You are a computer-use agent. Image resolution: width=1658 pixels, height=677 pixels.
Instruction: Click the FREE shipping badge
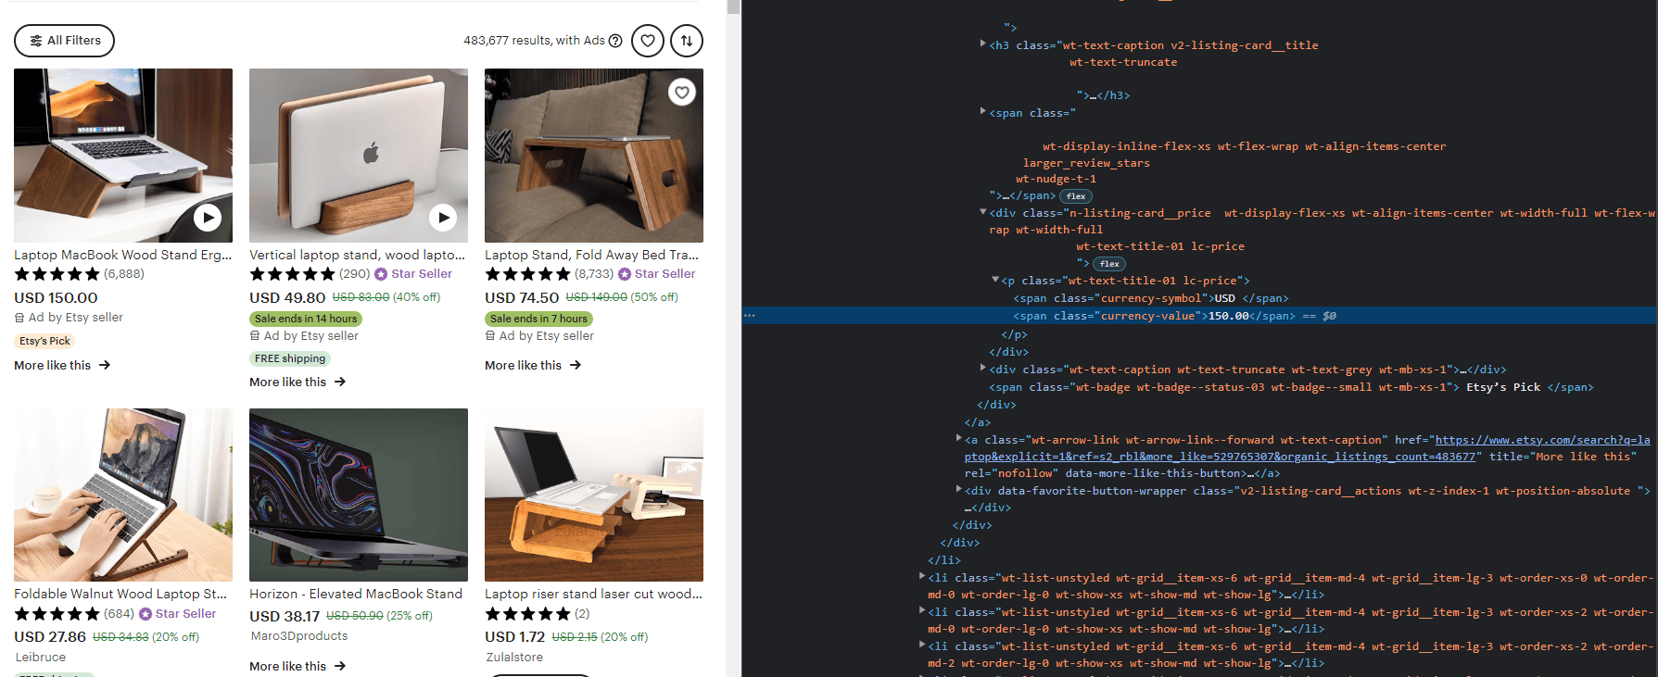pyautogui.click(x=290, y=358)
